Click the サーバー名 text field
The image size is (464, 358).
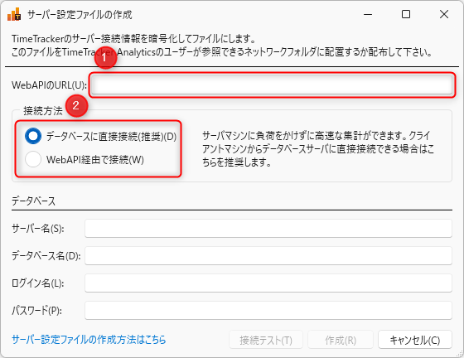pos(268,228)
